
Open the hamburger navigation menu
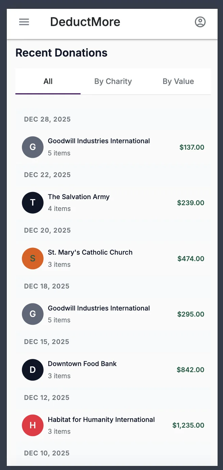point(24,22)
